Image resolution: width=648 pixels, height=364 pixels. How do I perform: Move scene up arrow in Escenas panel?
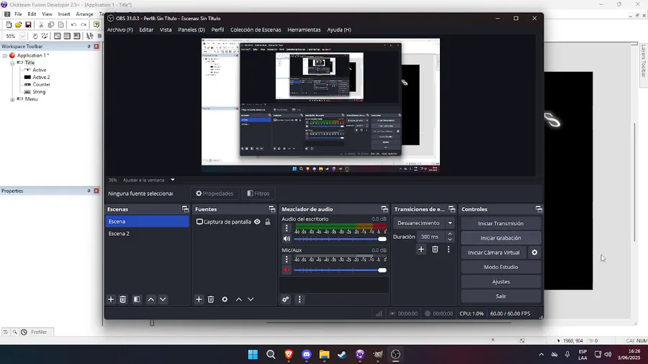151,299
